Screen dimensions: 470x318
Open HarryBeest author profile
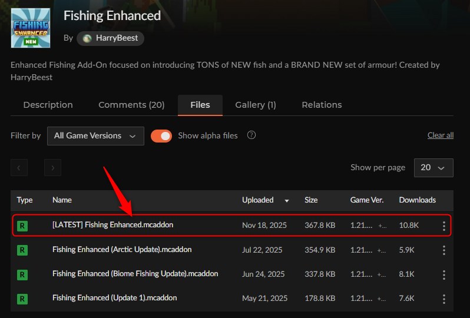(x=110, y=38)
